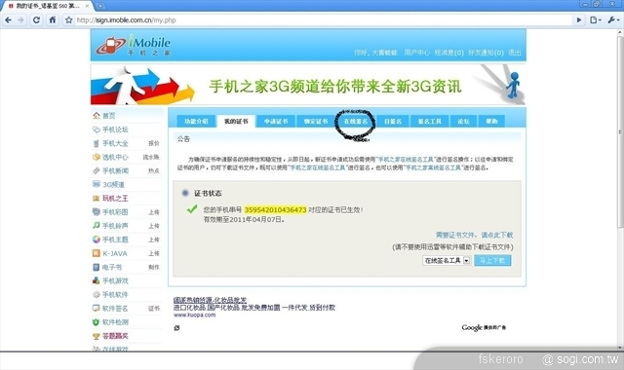Click 软件签名 sidebar icon
This screenshot has height=370, width=624.
(x=96, y=309)
